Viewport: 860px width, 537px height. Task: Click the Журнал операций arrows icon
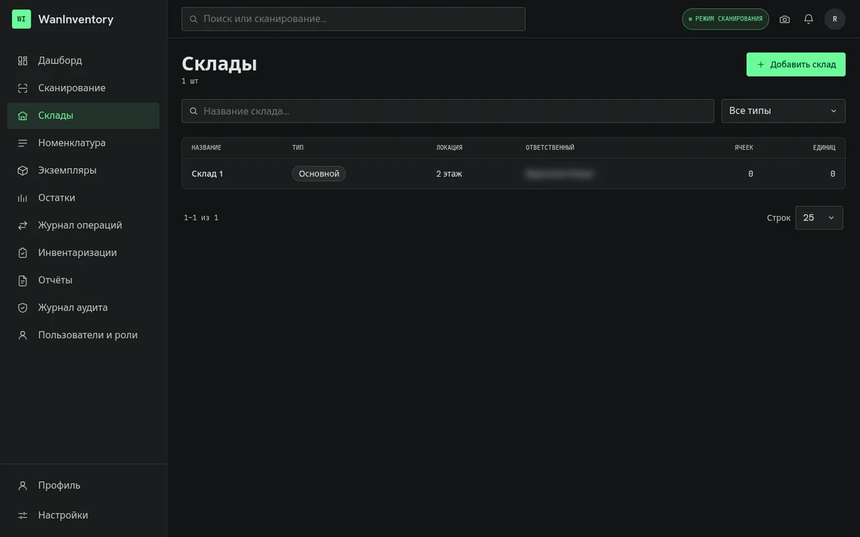click(23, 226)
